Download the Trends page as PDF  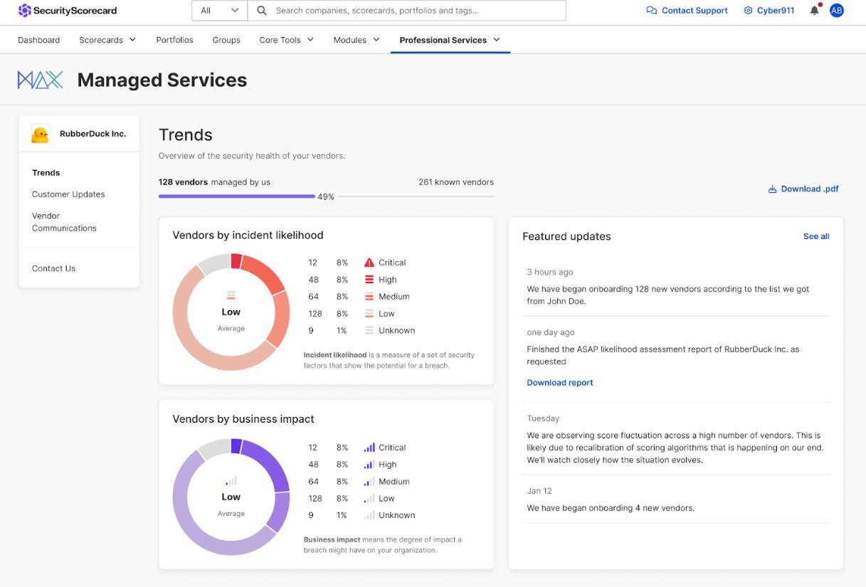[x=803, y=189]
